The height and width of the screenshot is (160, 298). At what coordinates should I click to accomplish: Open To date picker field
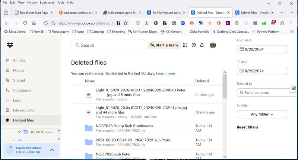click(x=262, y=71)
